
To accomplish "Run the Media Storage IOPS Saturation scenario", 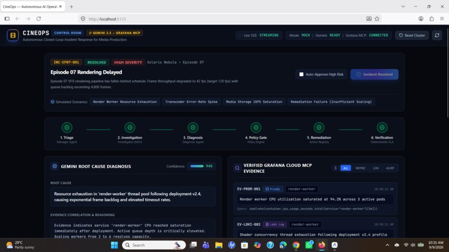I will (254, 102).
